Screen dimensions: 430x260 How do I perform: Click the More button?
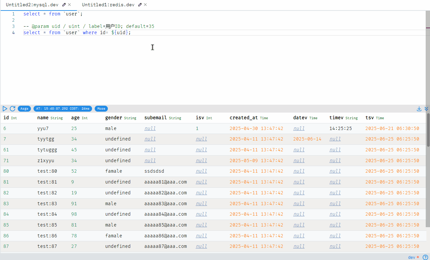(x=101, y=109)
